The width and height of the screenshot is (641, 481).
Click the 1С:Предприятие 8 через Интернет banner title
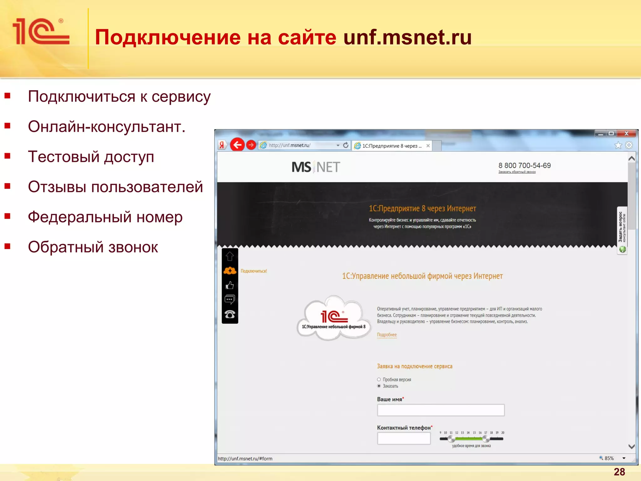click(x=422, y=209)
